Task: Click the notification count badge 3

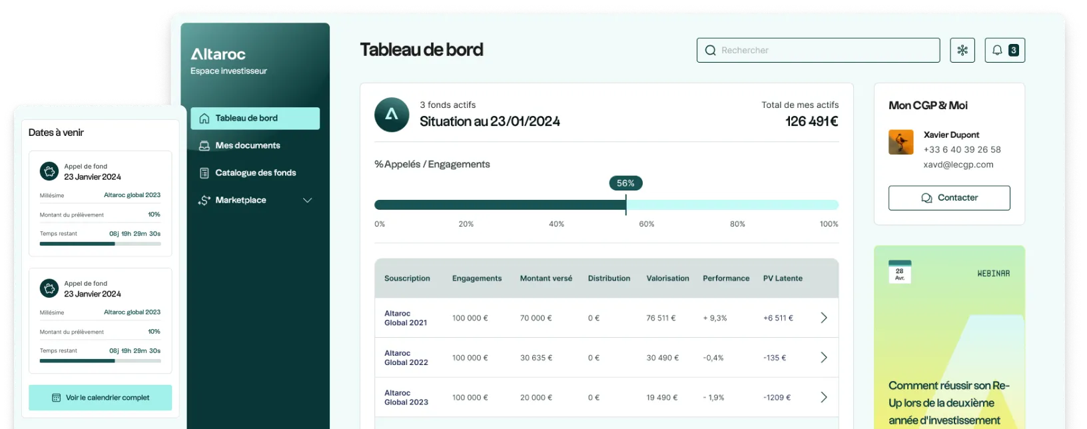Action: (1014, 50)
